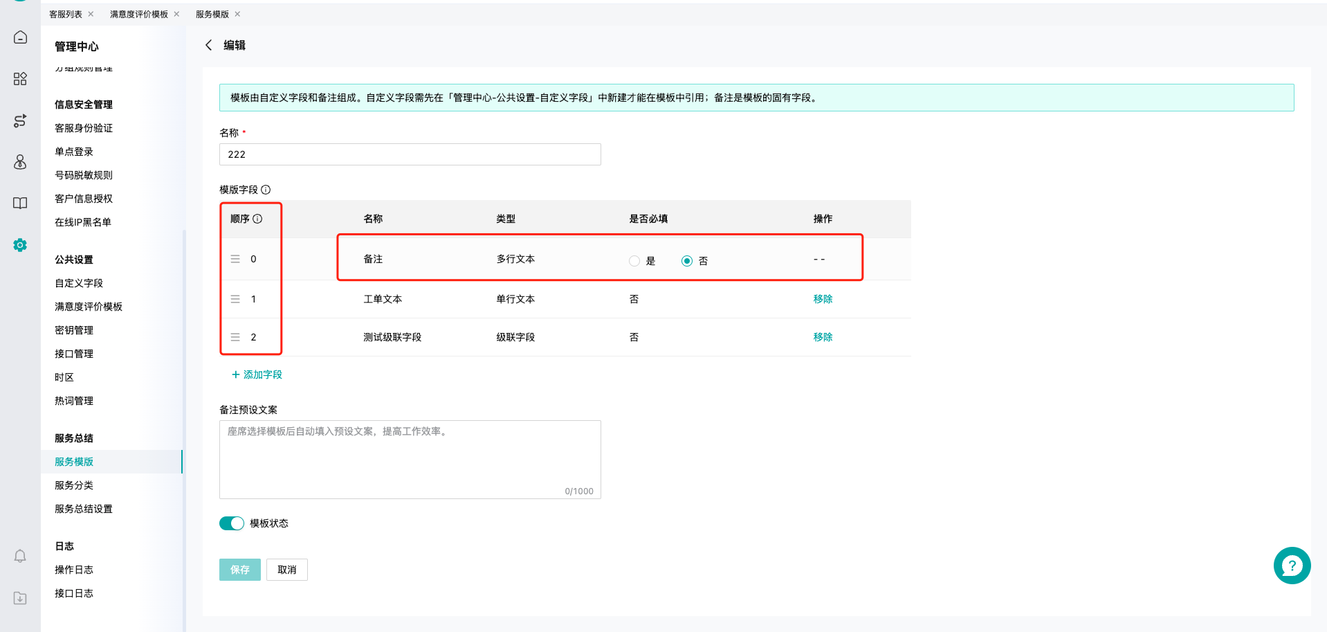Click the 测试级联字段 name cell
This screenshot has width=1327, height=632.
(392, 337)
